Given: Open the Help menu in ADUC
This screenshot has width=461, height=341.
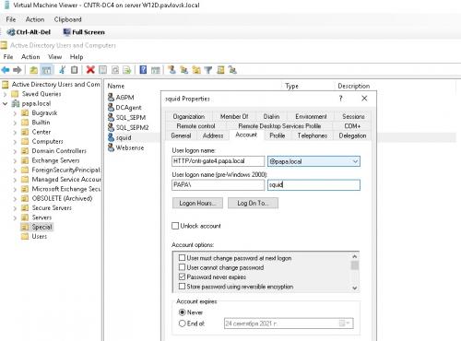Looking at the screenshot, I should pyautogui.click(x=77, y=57).
